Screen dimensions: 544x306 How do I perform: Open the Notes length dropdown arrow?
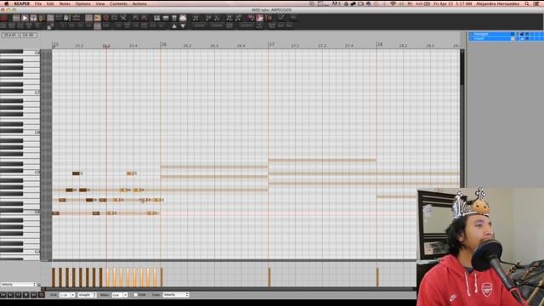click(126, 295)
